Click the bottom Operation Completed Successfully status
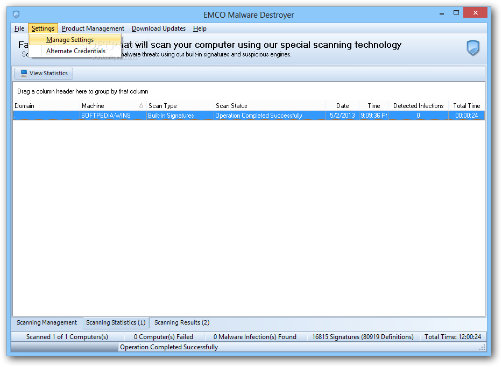This screenshot has width=502, height=367. click(x=169, y=347)
